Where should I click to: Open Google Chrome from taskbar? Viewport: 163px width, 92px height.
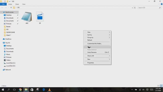click(x=20, y=90)
